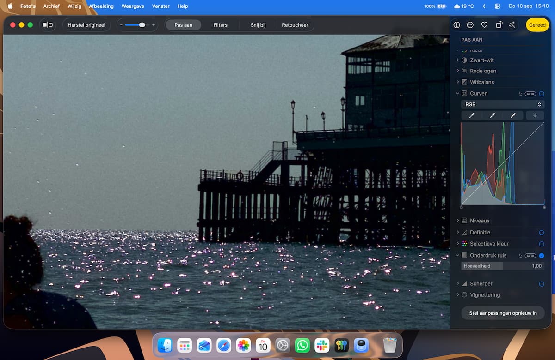555x360 pixels.
Task: Click AUTO button for Curven
Action: coord(530,94)
